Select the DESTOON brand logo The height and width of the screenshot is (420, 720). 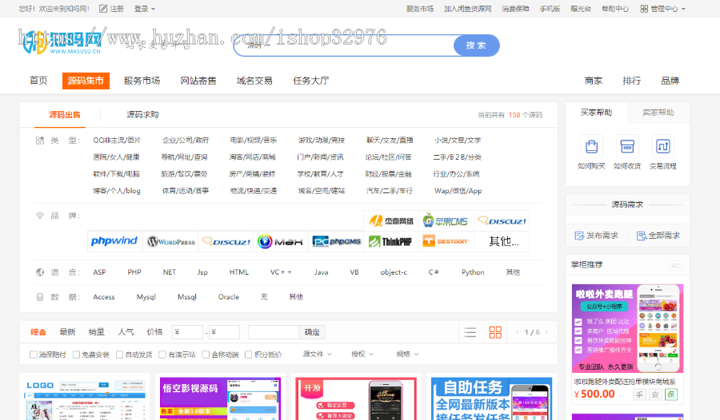pos(446,241)
